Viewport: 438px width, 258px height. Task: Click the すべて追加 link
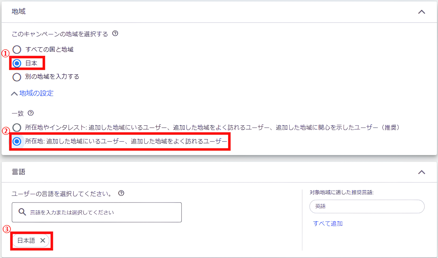tap(328, 223)
